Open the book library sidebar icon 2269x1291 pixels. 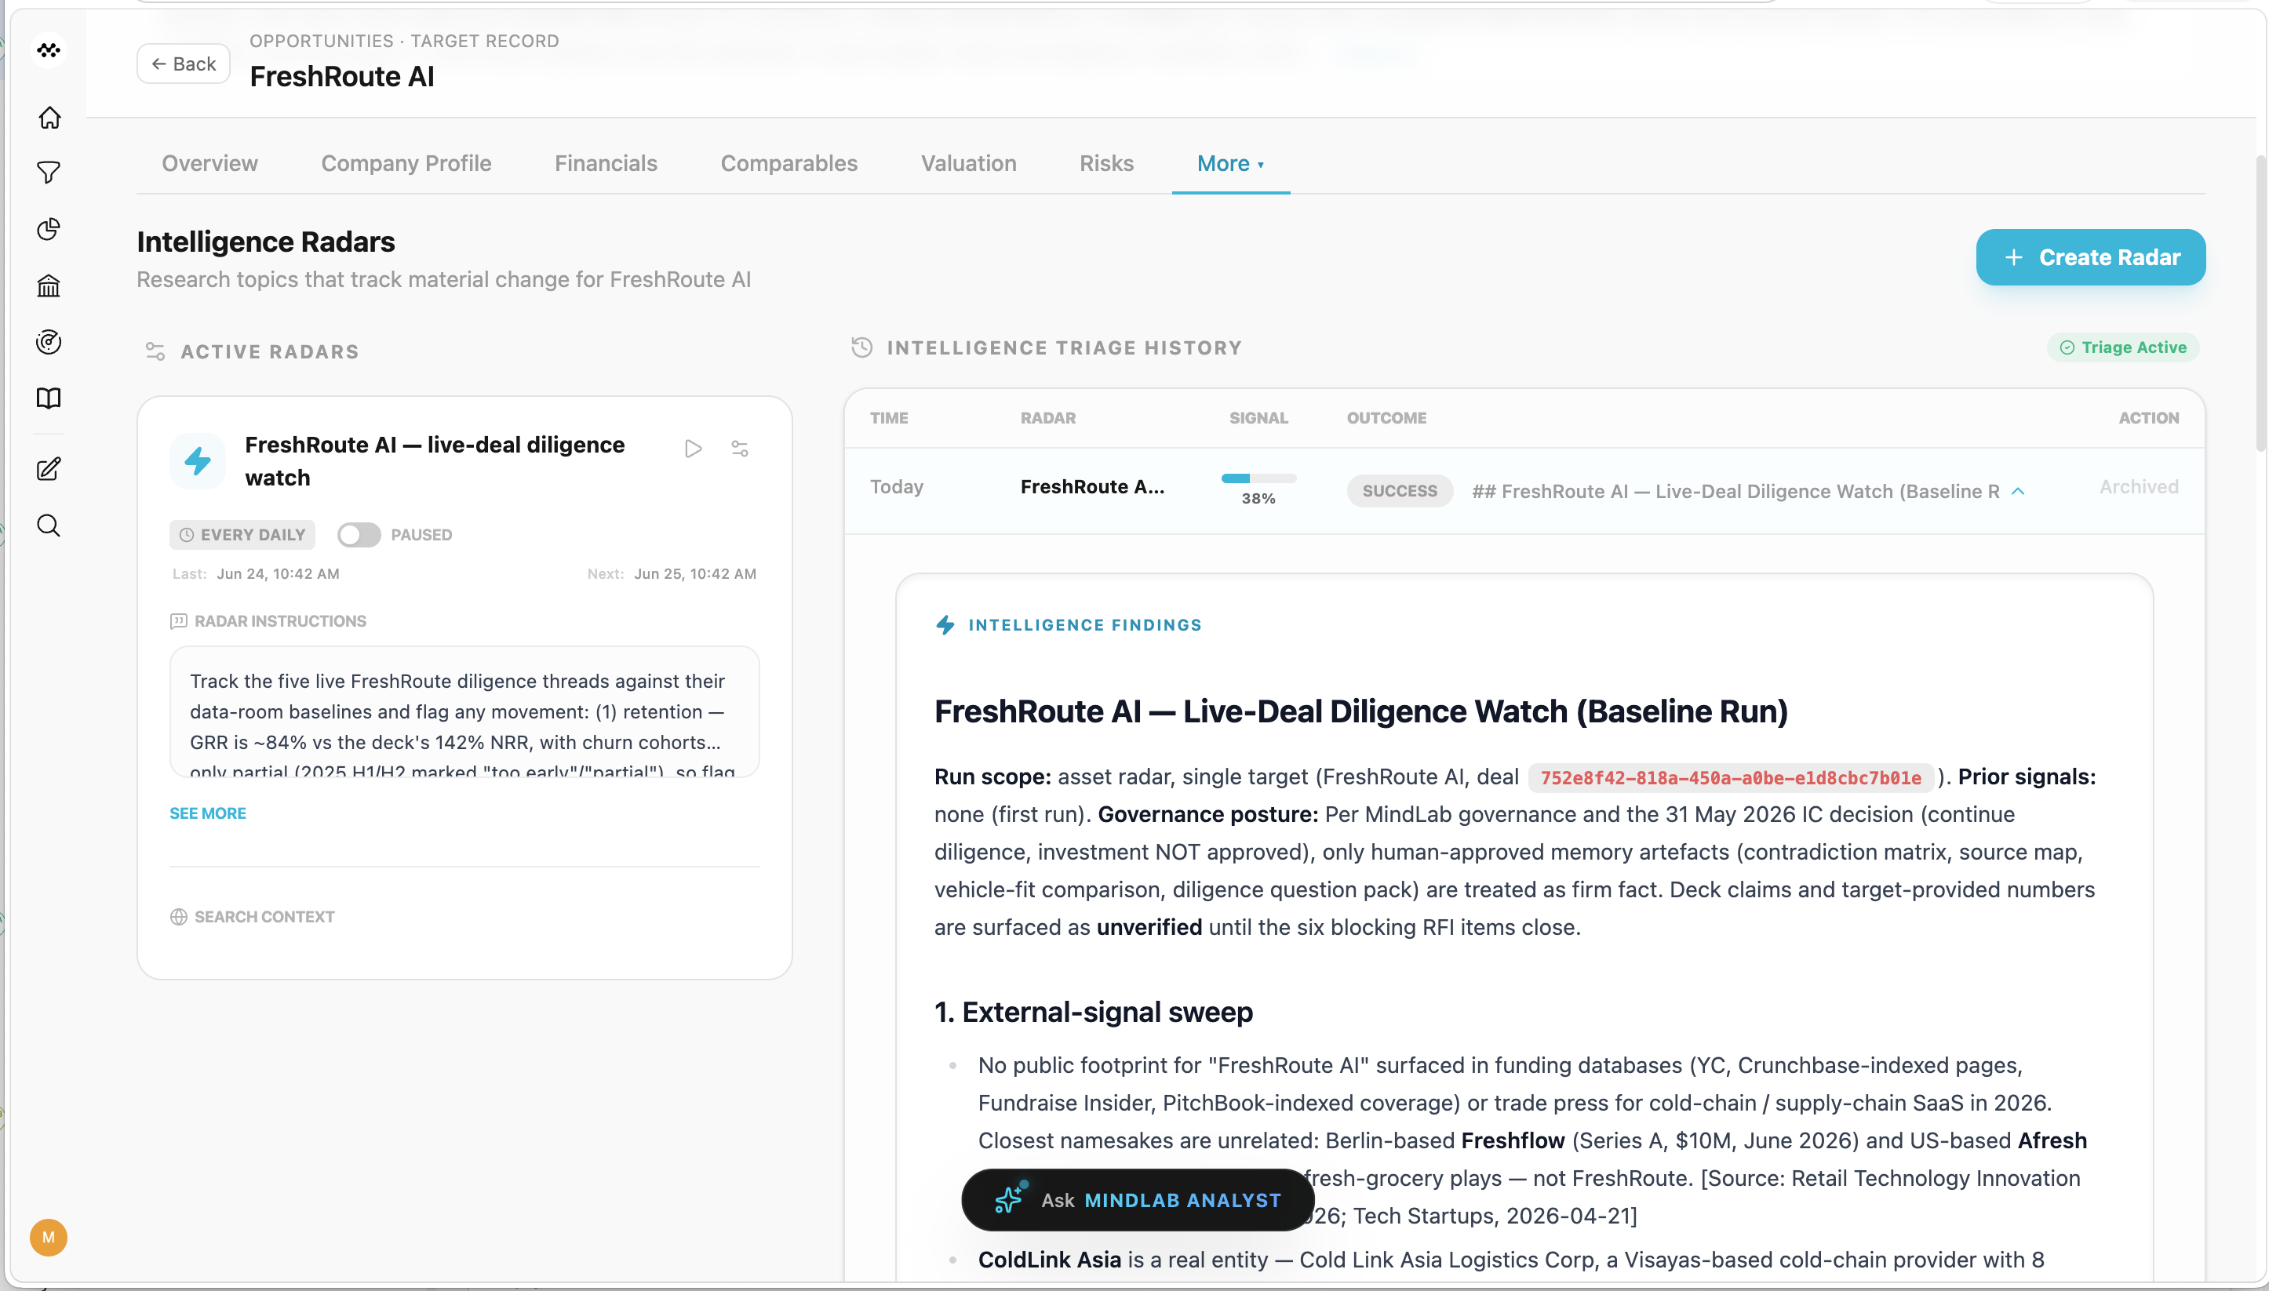49,398
